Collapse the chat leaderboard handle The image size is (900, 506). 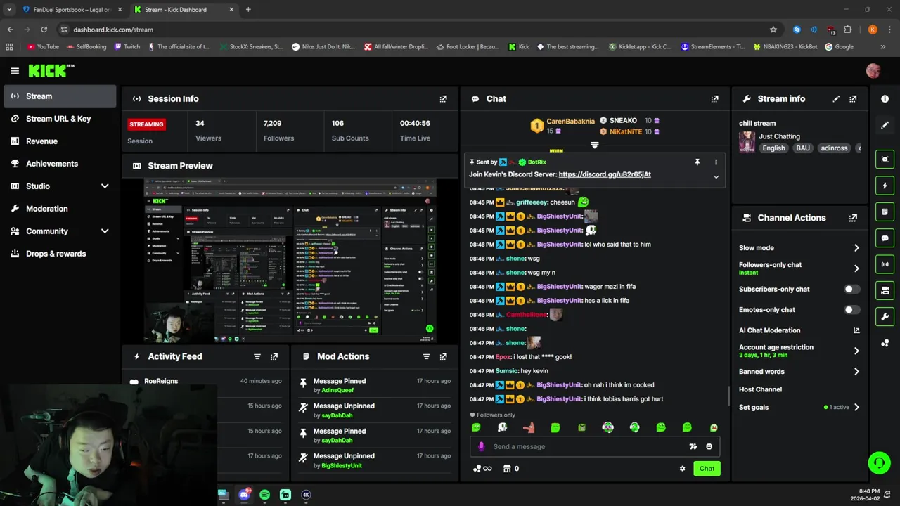pyautogui.click(x=595, y=145)
